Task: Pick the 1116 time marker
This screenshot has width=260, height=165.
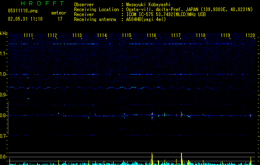Action: (x=151, y=36)
